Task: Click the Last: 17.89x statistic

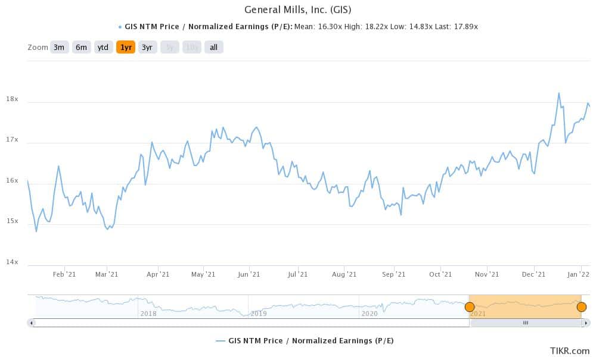Action: (457, 27)
